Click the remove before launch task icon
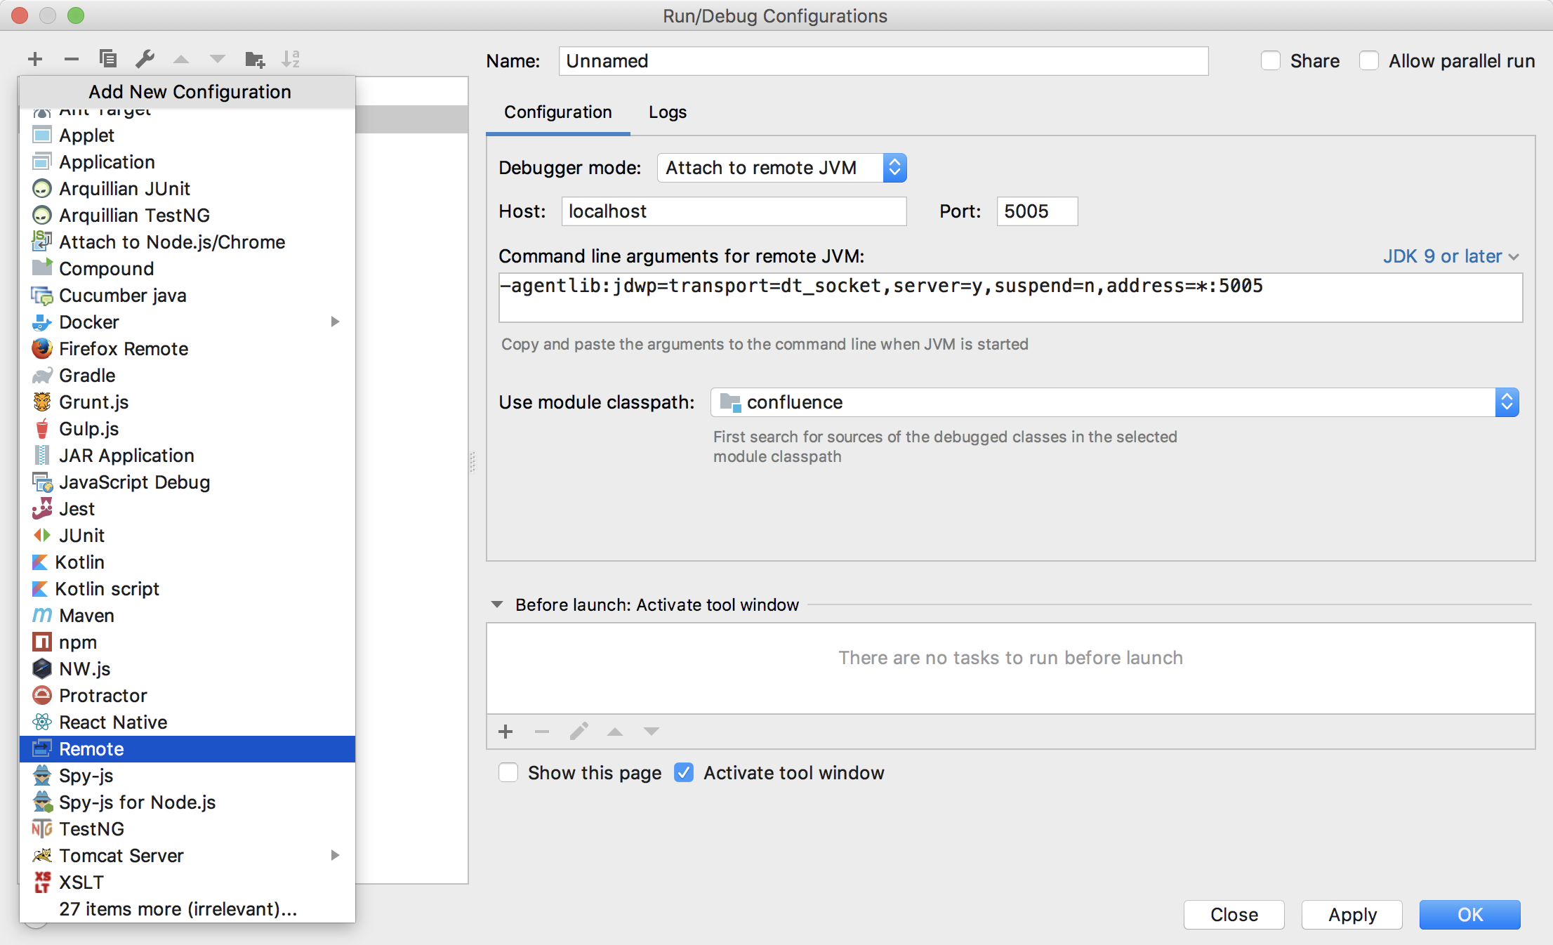The width and height of the screenshot is (1553, 945). tap(542, 732)
